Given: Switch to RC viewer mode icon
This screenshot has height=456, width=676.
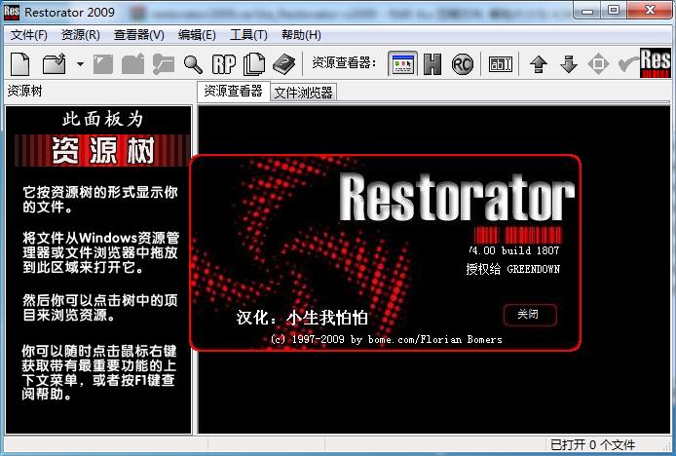Looking at the screenshot, I should [463, 64].
